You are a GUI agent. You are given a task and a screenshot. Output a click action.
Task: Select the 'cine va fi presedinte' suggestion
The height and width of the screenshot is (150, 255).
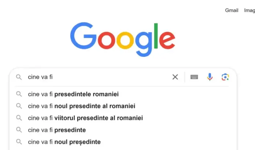[57, 130]
